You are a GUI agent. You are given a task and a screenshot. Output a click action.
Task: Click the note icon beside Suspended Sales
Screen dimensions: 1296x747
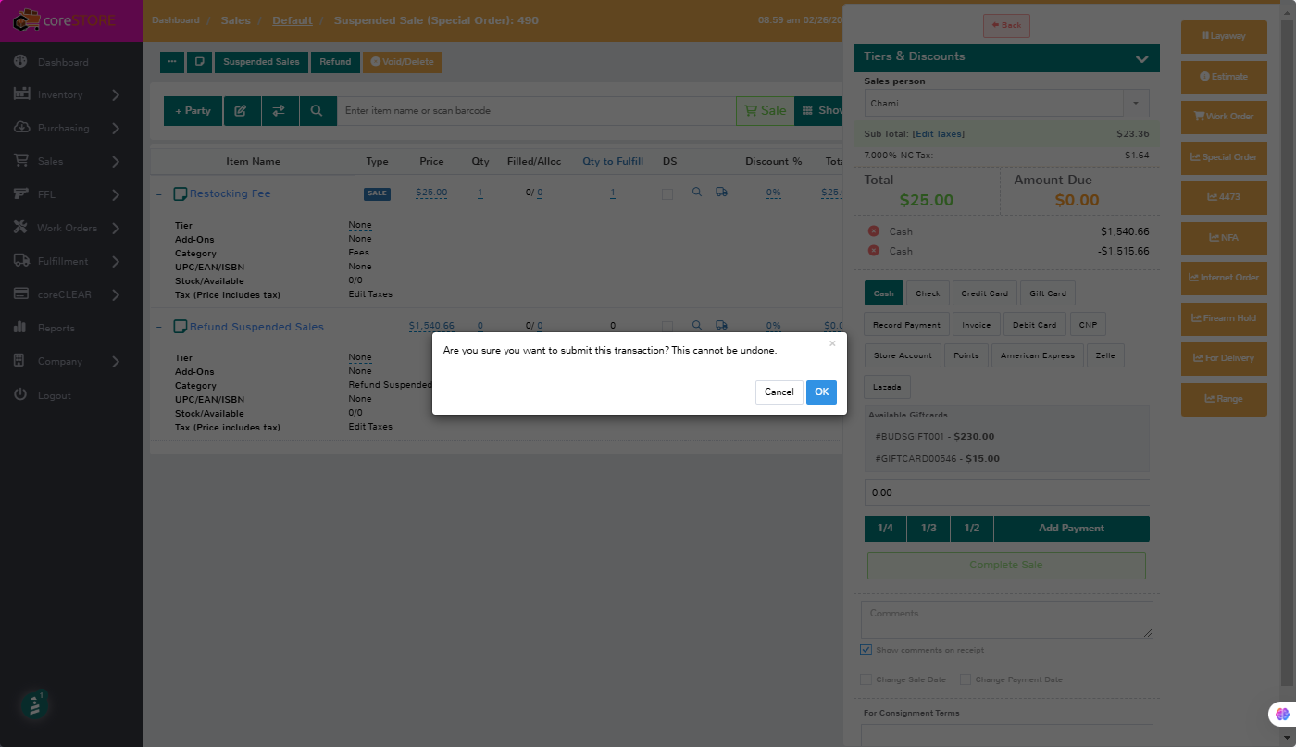pyautogui.click(x=199, y=62)
